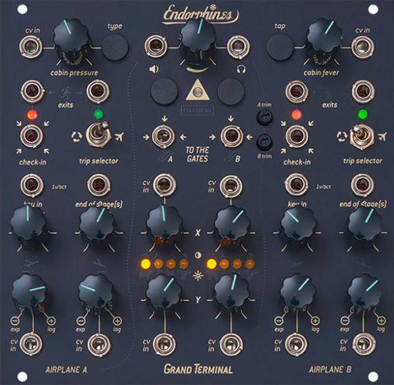Click Airplane B airplane icon by trip selector
This screenshot has height=385, width=394.
(382, 136)
